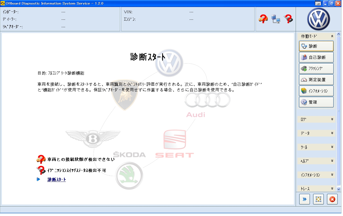
Task: Click the 車両との接続状態が検出できない status text
Action: tap(81, 159)
